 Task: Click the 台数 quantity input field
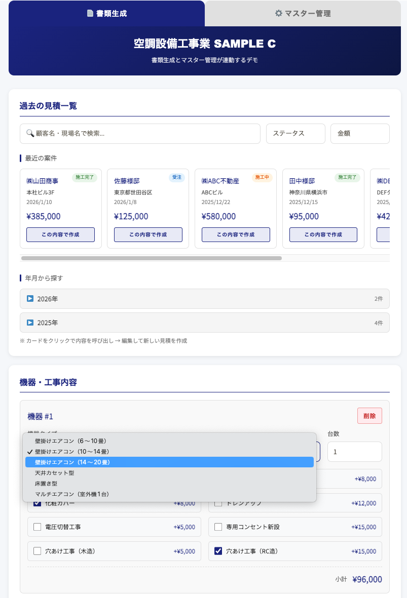pos(354,452)
